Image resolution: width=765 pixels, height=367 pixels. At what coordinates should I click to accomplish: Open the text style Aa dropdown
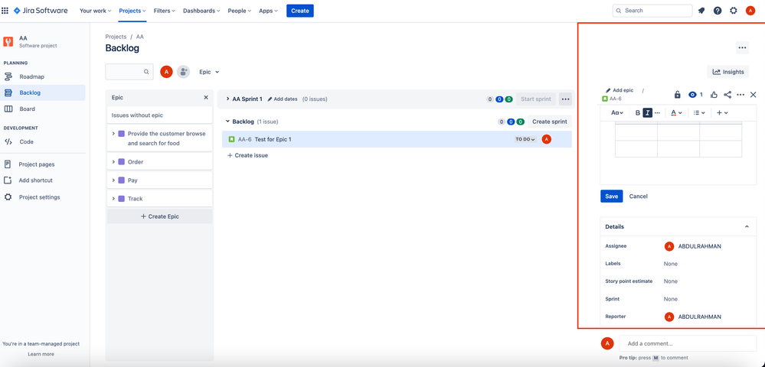coord(617,112)
